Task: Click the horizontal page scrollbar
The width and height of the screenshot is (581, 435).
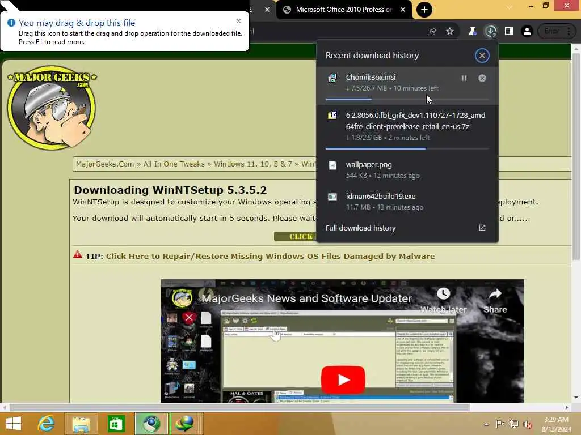Action: [239, 408]
